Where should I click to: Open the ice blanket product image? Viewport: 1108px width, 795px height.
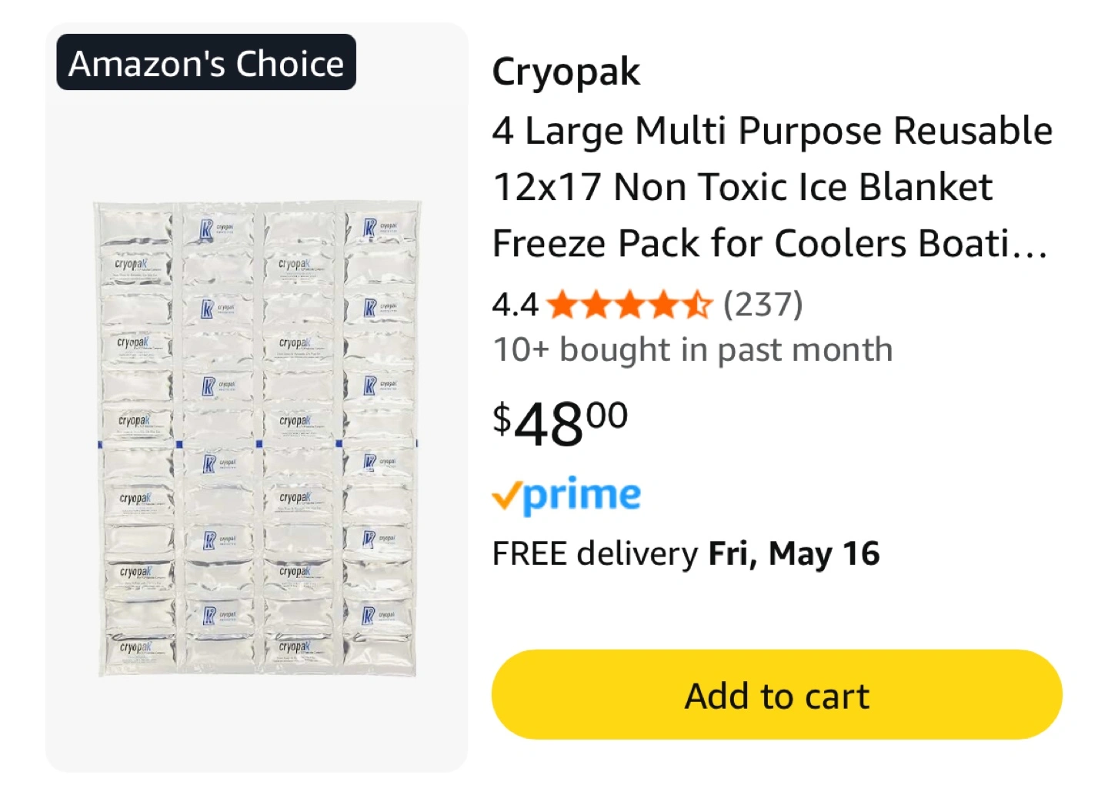point(257,439)
